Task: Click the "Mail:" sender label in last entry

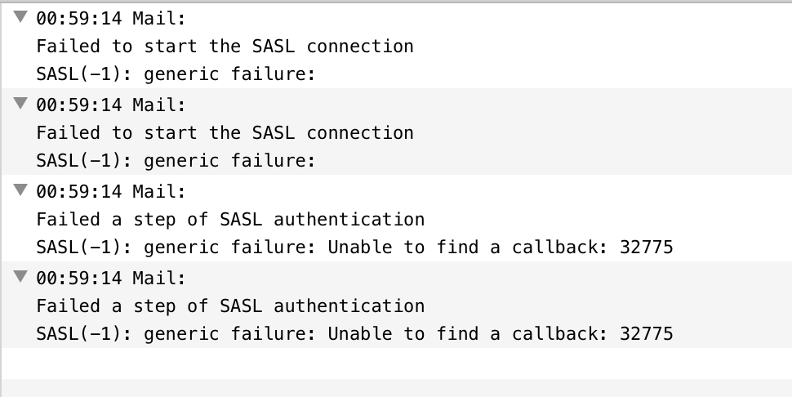Action: pyautogui.click(x=159, y=278)
